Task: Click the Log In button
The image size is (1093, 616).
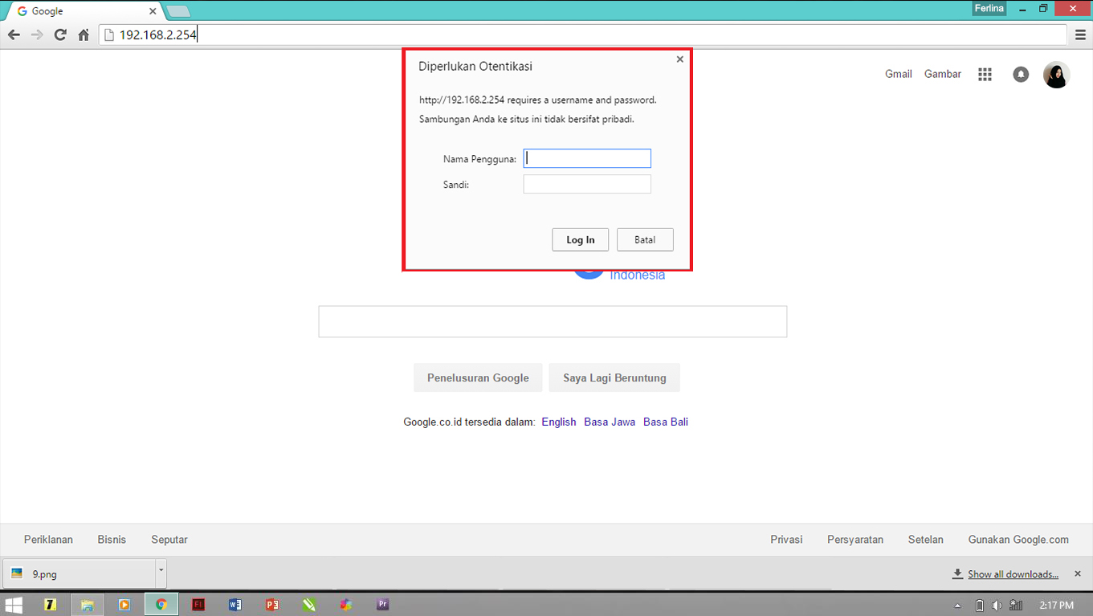Action: (581, 239)
